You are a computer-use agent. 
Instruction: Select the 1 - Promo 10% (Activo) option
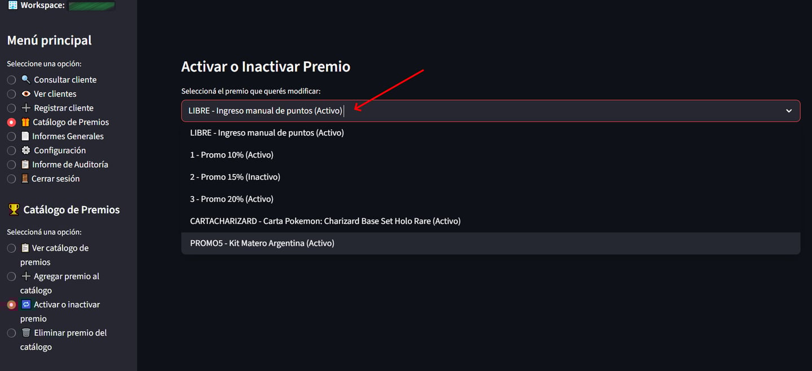[x=232, y=155]
